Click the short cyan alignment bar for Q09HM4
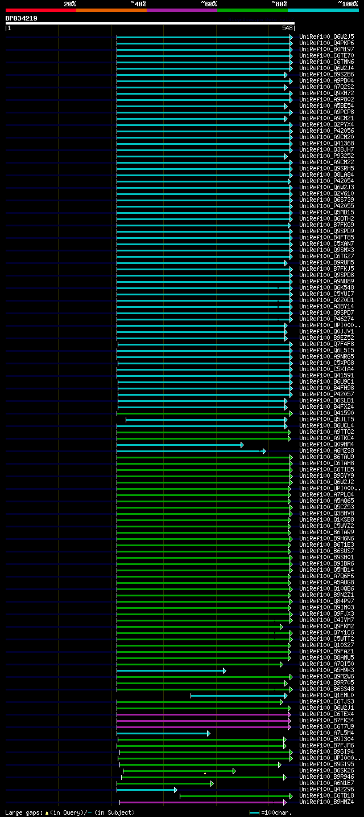 coord(180,445)
